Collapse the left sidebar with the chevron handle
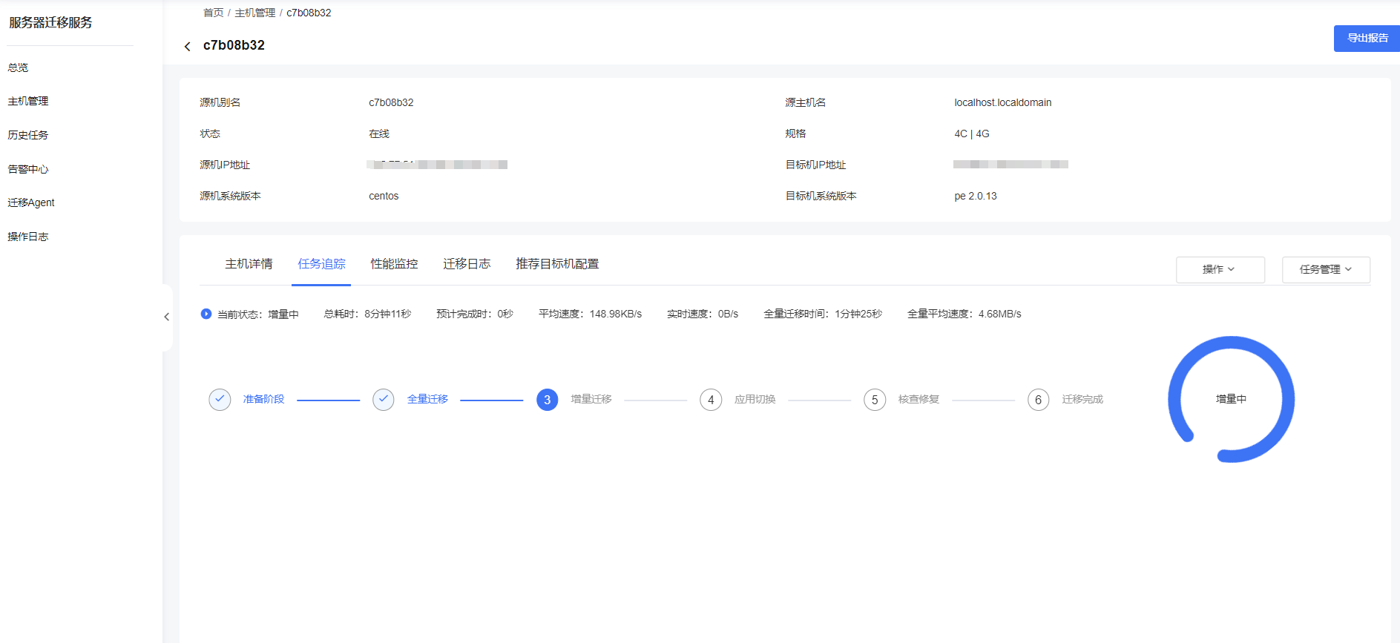The image size is (1400, 643). pyautogui.click(x=167, y=317)
